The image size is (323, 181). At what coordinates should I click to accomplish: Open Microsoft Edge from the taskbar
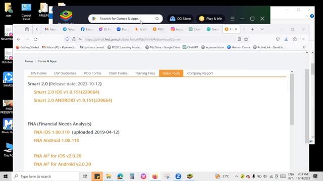tap(120, 176)
